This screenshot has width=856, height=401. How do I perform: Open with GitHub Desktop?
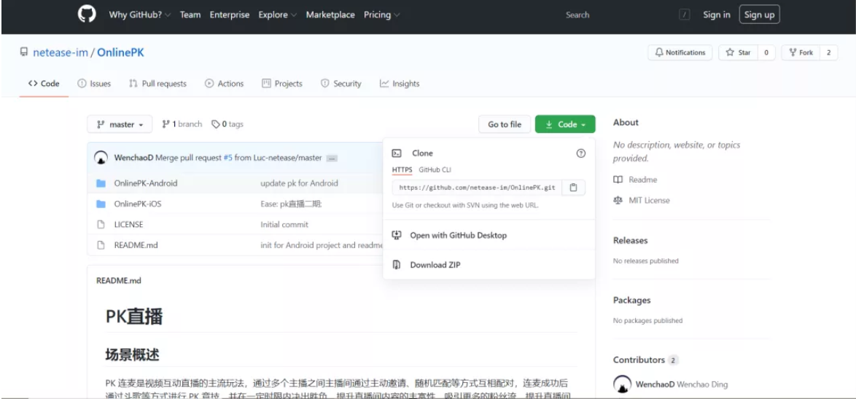[x=459, y=235]
